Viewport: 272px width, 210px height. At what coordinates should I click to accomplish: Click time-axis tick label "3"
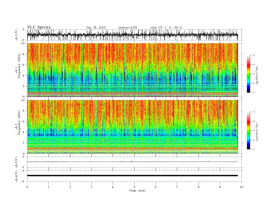(x=91, y=187)
